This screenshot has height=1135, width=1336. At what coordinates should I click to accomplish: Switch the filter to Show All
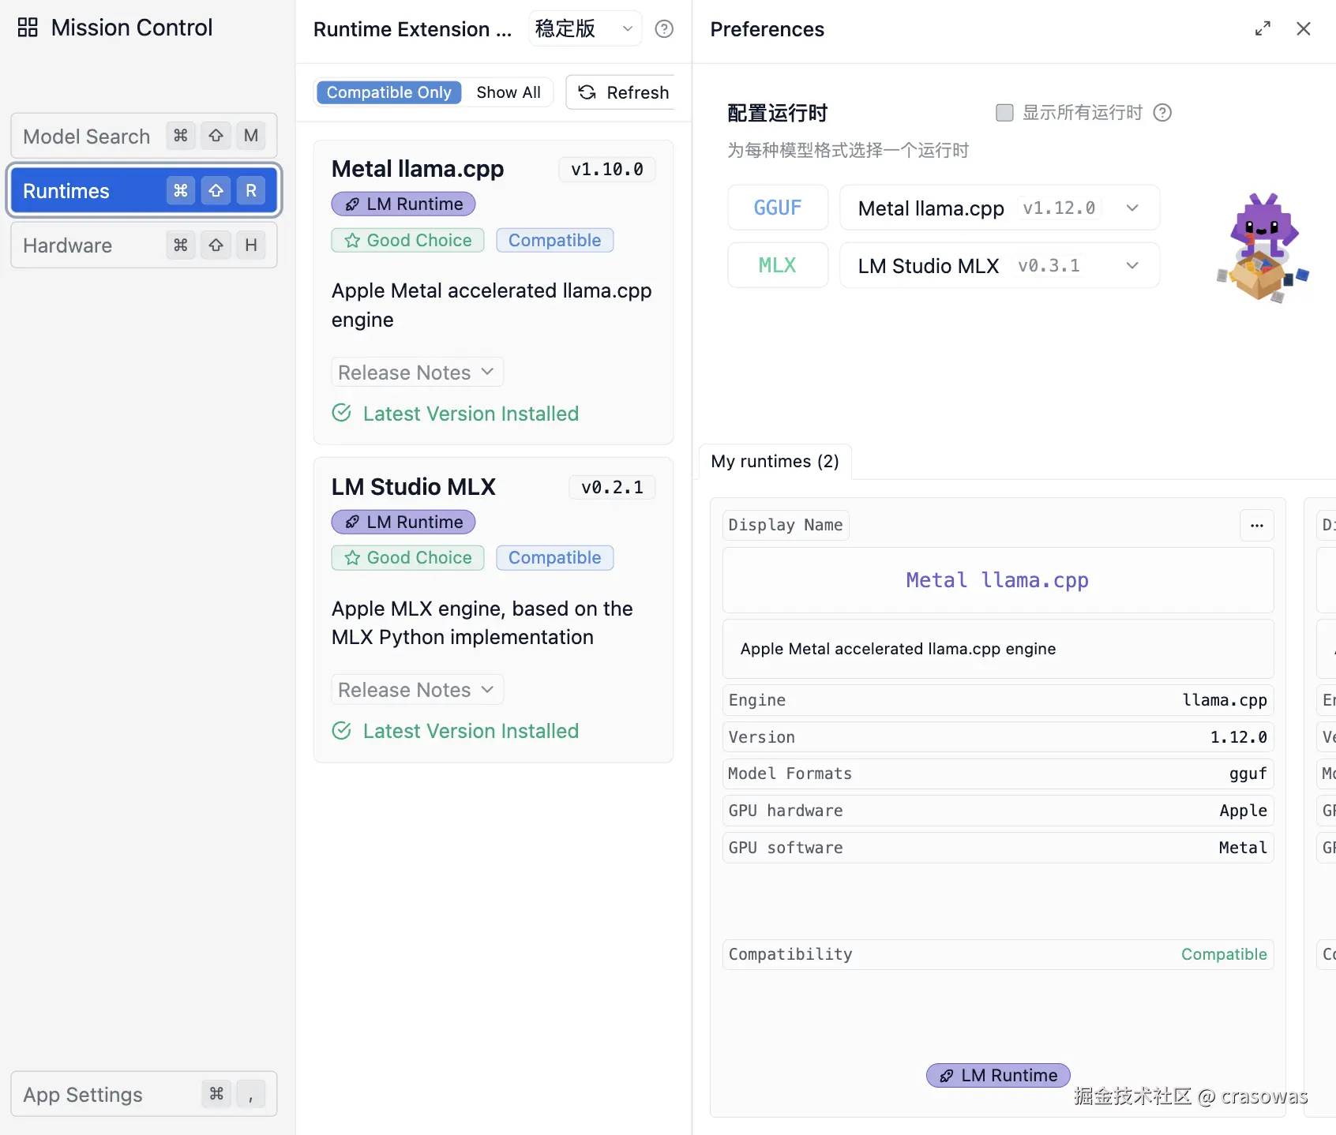coord(508,92)
